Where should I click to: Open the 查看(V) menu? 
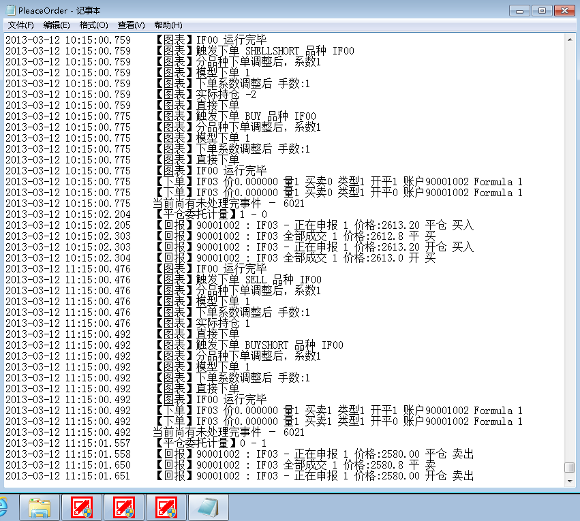[131, 25]
